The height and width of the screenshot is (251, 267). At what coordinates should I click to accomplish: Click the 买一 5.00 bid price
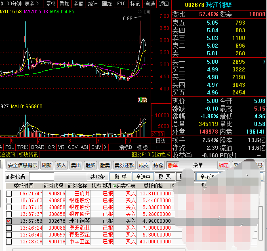tap(212, 62)
